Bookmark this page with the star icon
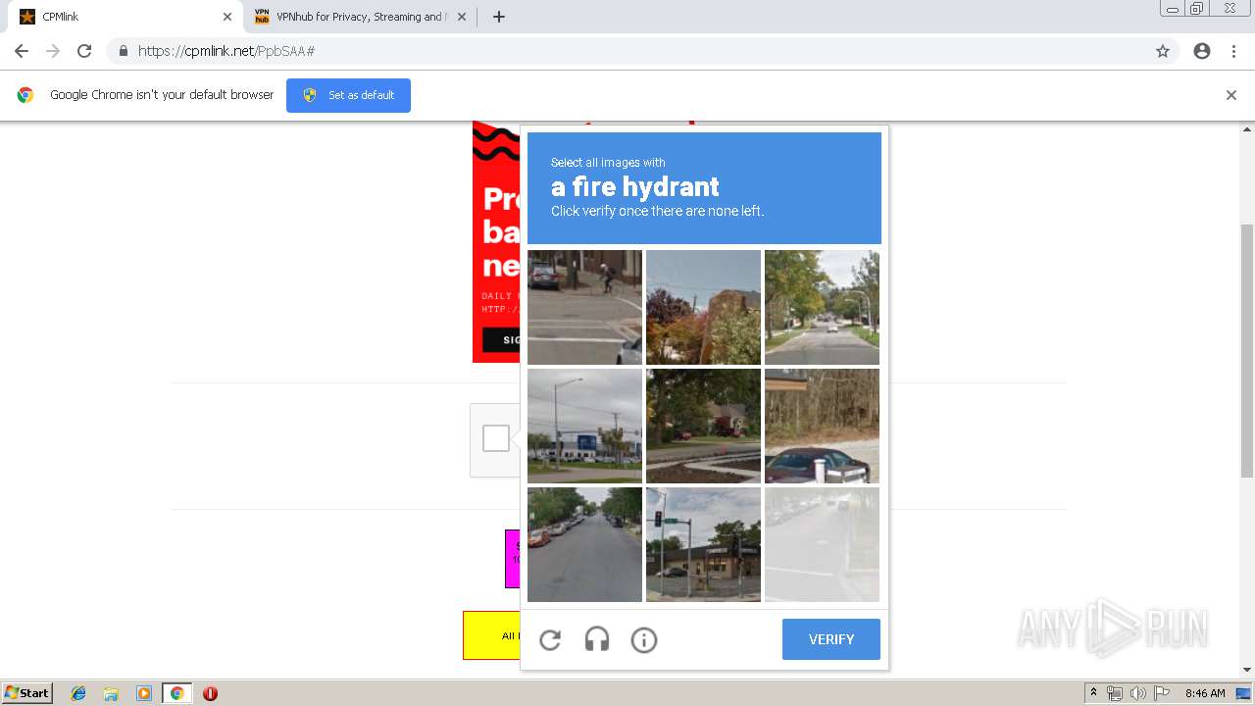This screenshot has height=706, width=1255. point(1163,51)
